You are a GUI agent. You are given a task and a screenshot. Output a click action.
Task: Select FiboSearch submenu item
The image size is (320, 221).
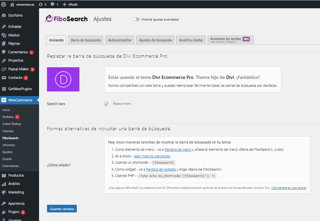10,138
